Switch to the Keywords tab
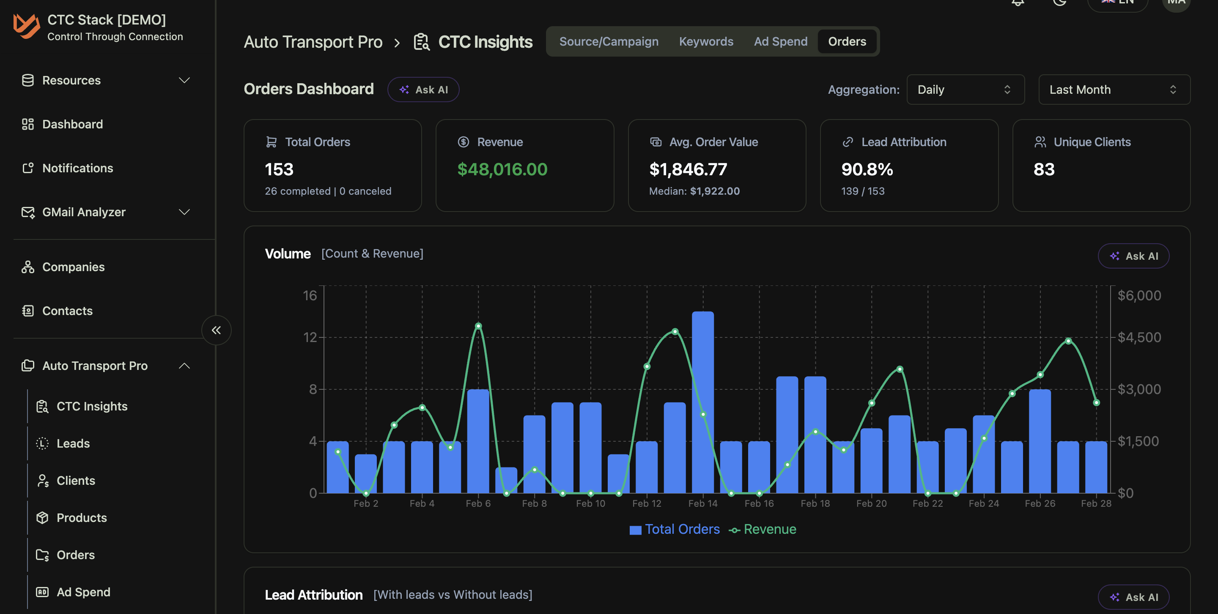The height and width of the screenshot is (614, 1218). (706, 41)
